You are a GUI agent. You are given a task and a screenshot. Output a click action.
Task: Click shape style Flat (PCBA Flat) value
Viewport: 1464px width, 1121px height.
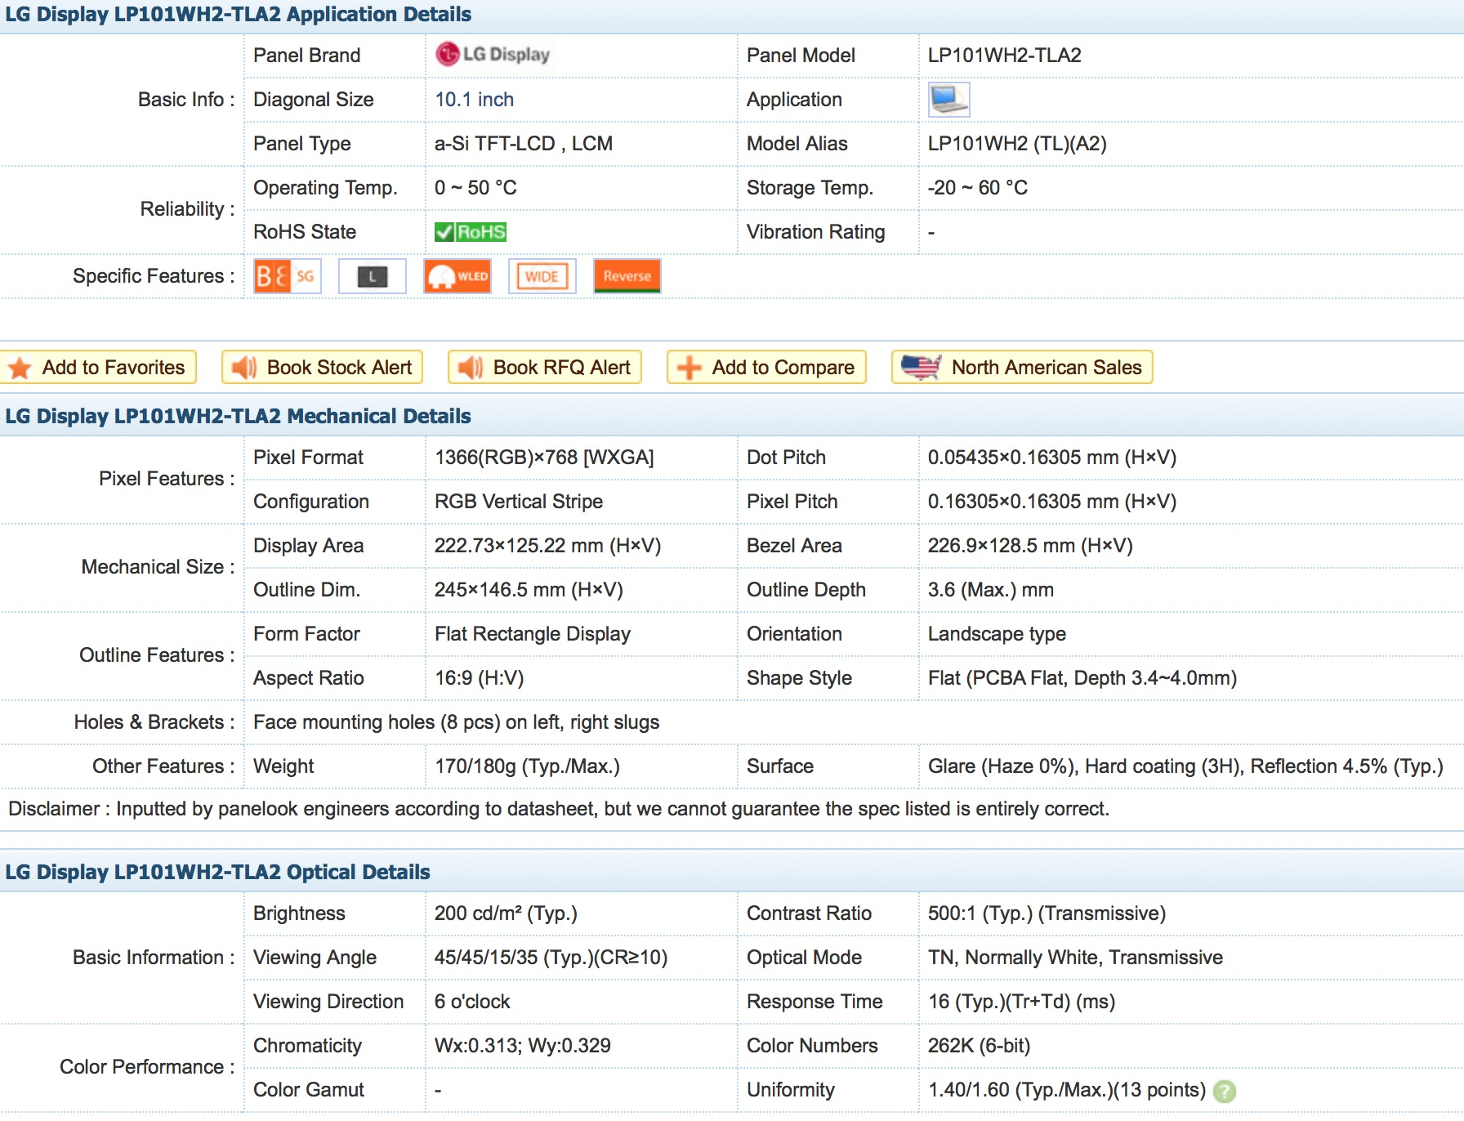1082,678
